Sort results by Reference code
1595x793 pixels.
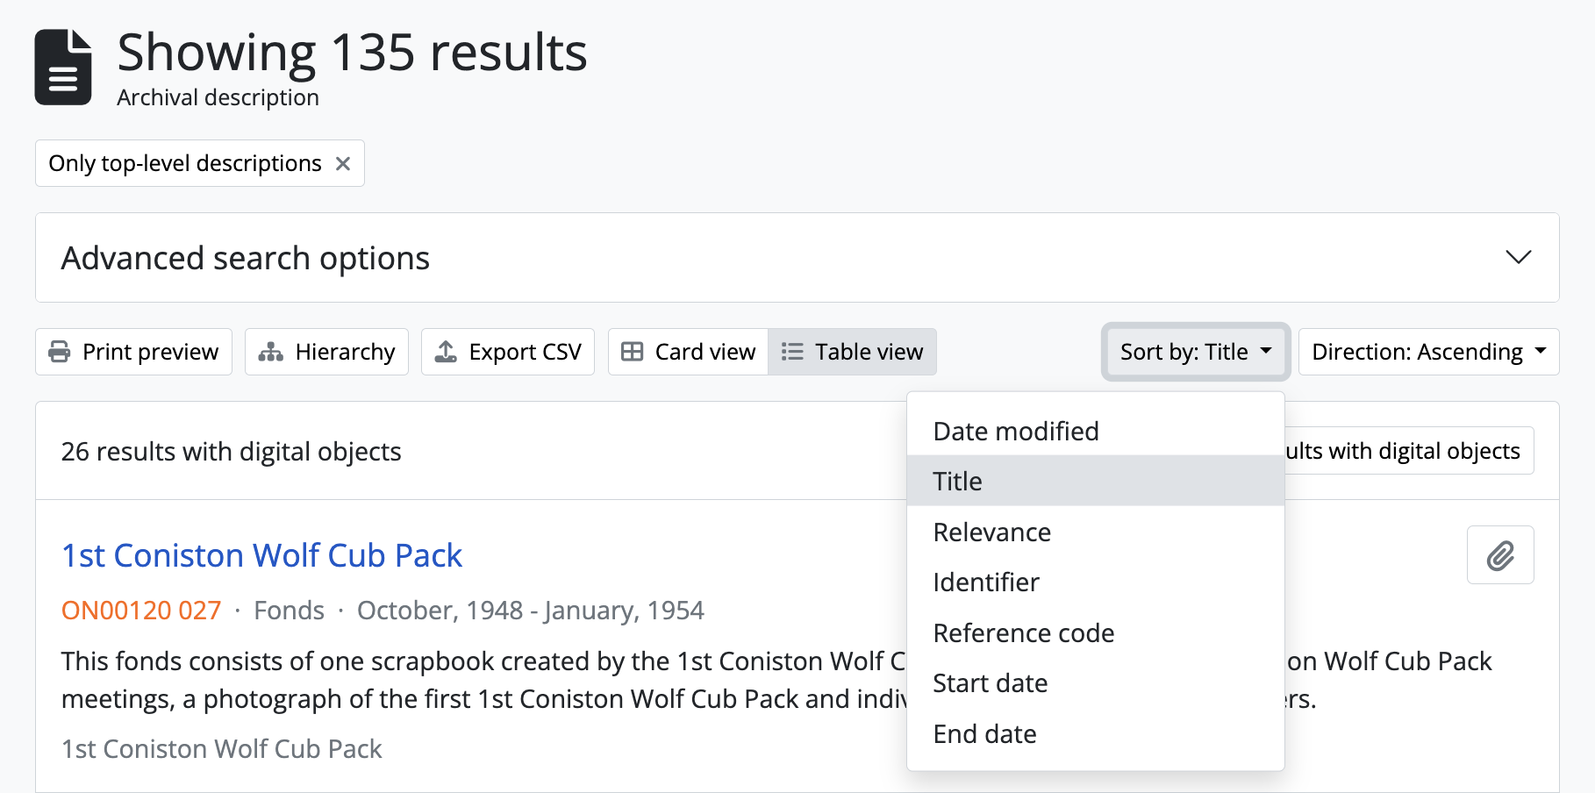point(1023,633)
